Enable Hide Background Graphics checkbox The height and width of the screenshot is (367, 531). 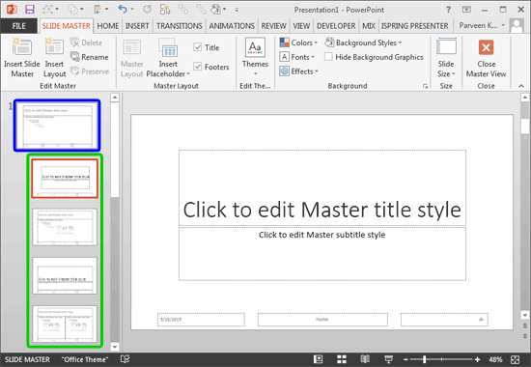pyautogui.click(x=328, y=57)
